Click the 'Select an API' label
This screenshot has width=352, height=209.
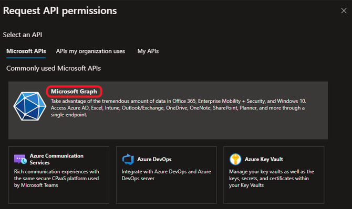click(23, 35)
